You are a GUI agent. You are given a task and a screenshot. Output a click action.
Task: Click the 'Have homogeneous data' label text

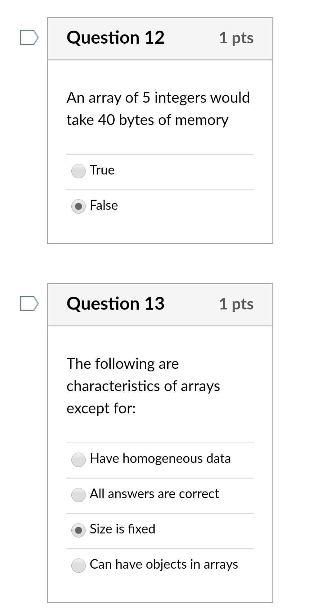[160, 458]
